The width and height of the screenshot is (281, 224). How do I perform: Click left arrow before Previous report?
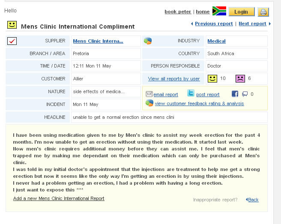pyautogui.click(x=192, y=24)
